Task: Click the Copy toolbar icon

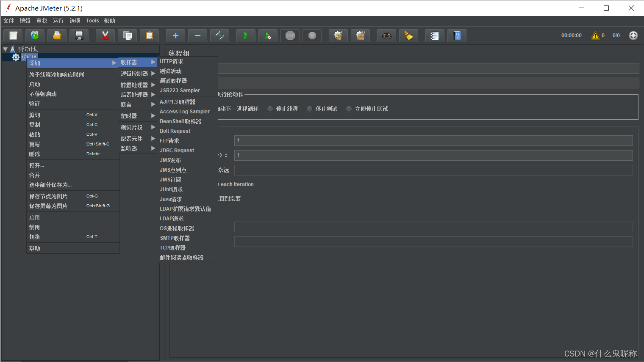Action: [128, 36]
